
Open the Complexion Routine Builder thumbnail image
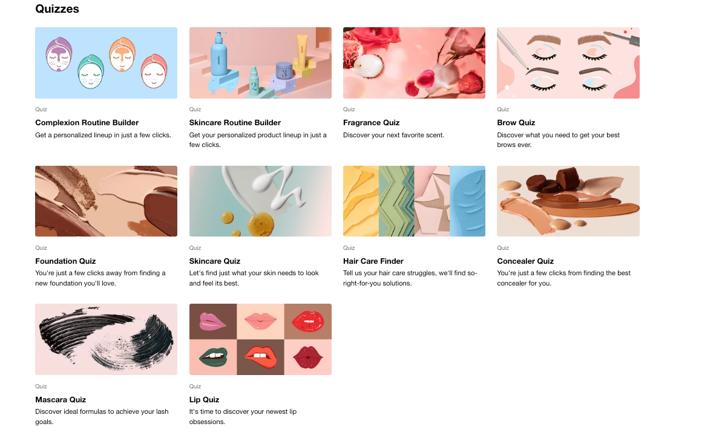106,62
